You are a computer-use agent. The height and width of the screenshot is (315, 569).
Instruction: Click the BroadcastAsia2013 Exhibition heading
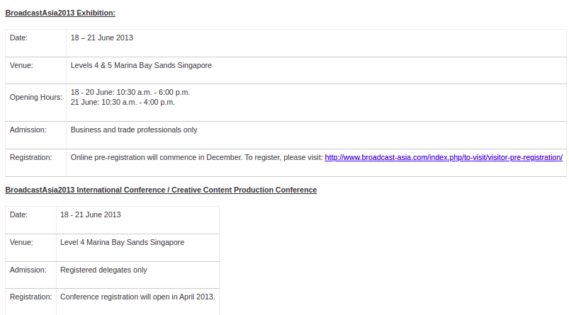60,13
